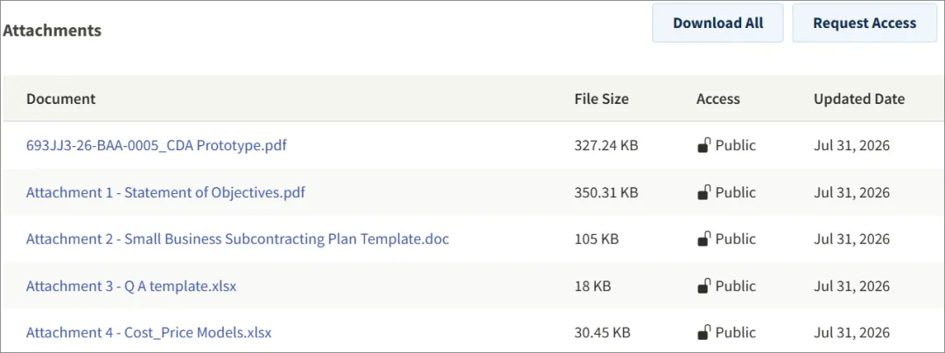Click the Updated Date column header

[x=859, y=99]
